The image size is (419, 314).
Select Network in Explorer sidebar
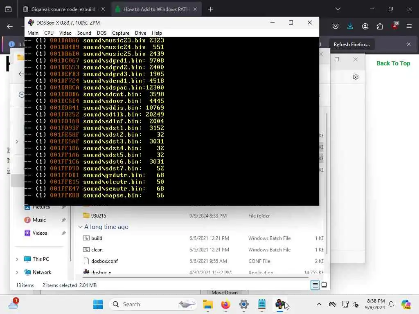click(42, 272)
